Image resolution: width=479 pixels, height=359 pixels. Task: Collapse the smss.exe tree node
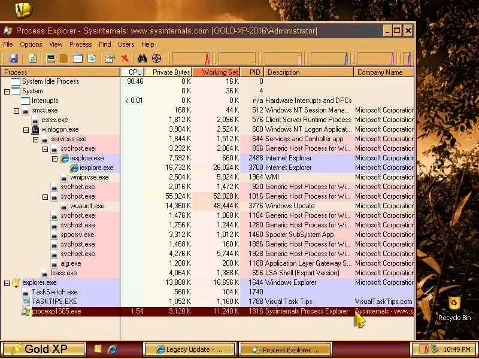coord(17,111)
